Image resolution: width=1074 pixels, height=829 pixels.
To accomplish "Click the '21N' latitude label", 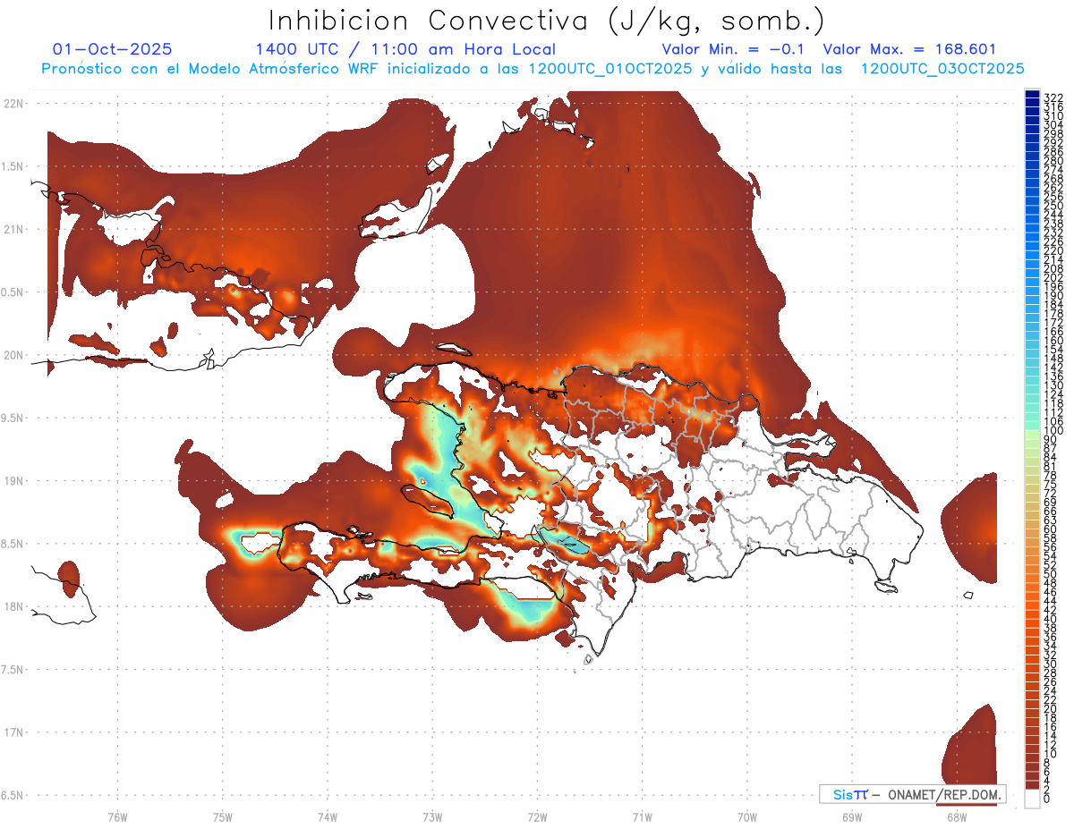I will click(13, 230).
